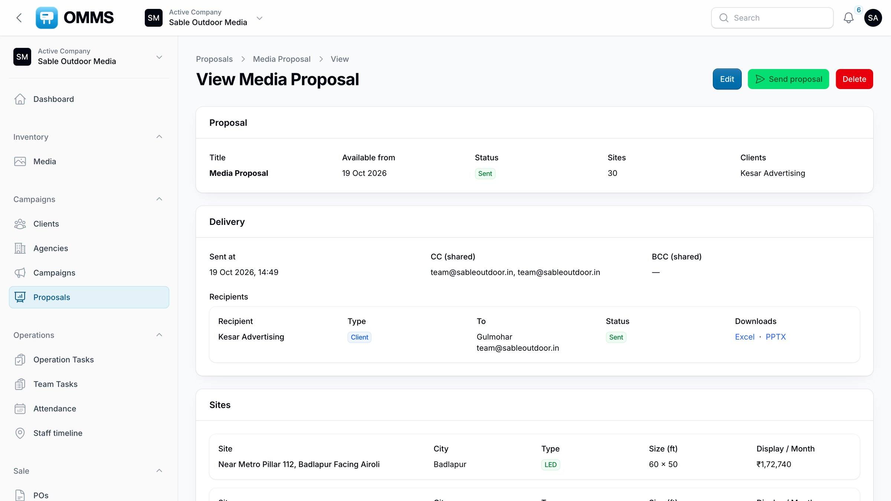Click the Dashboard home icon

point(20,99)
